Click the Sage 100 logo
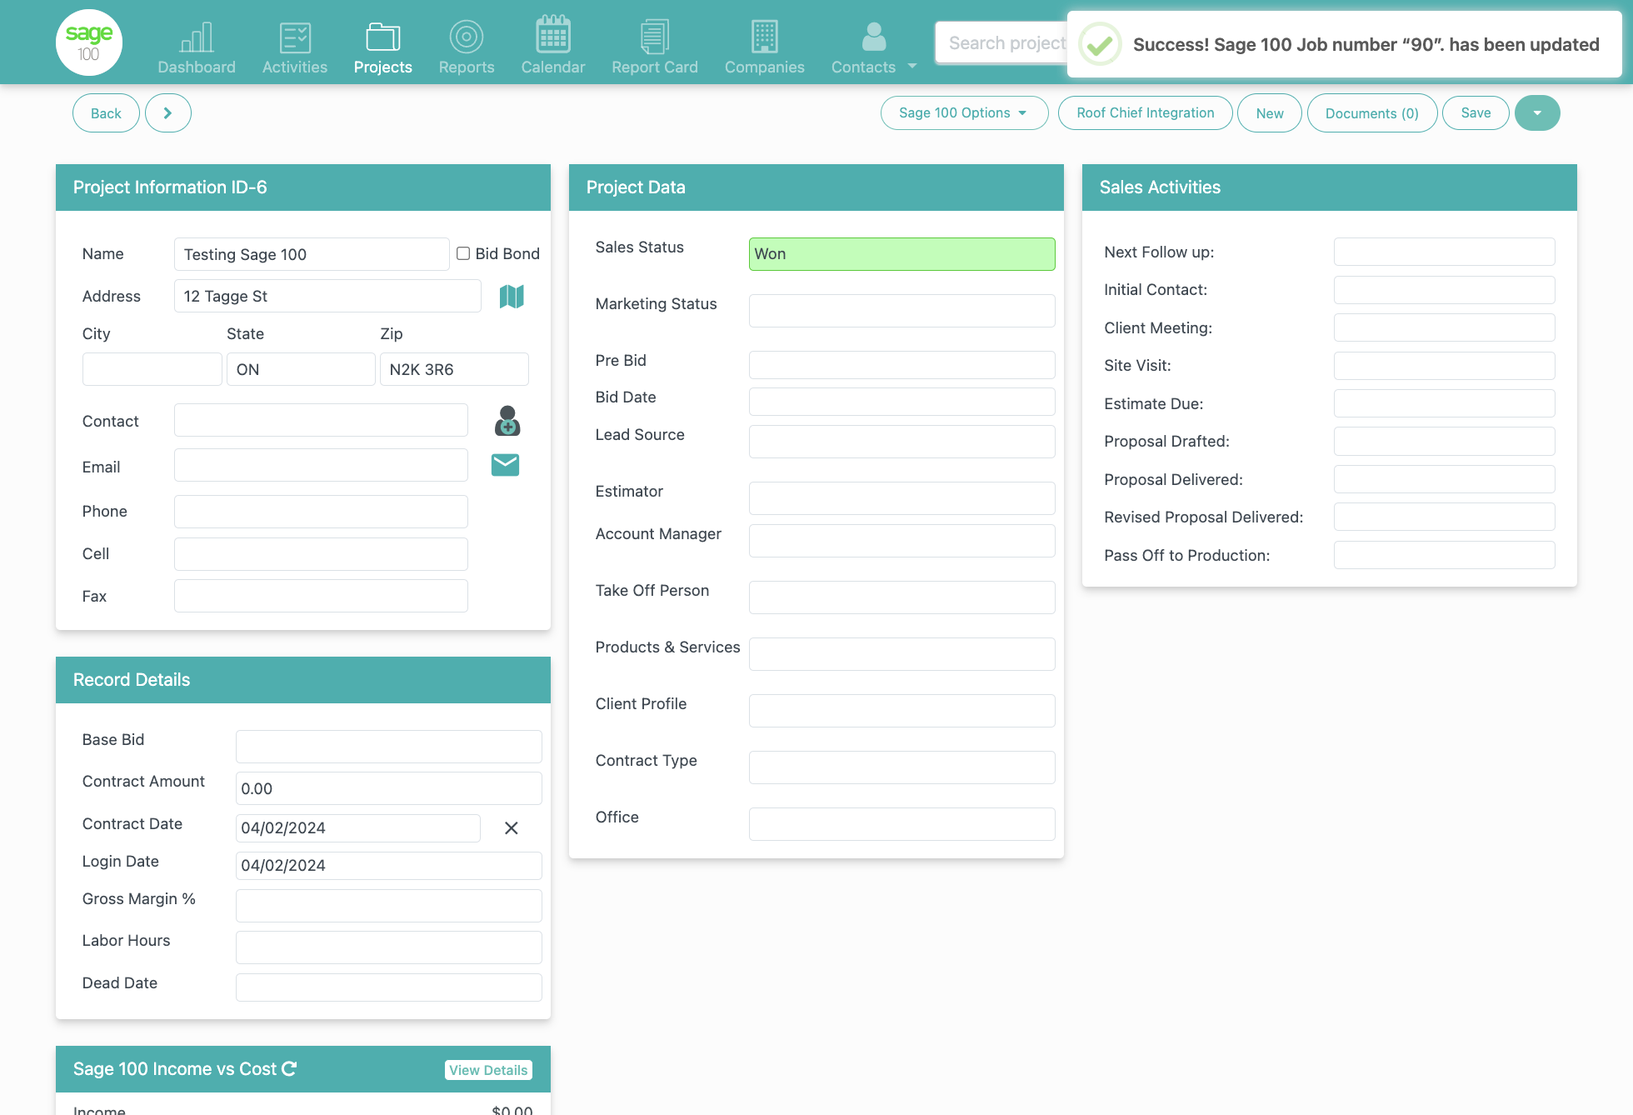1633x1115 pixels. [89, 42]
